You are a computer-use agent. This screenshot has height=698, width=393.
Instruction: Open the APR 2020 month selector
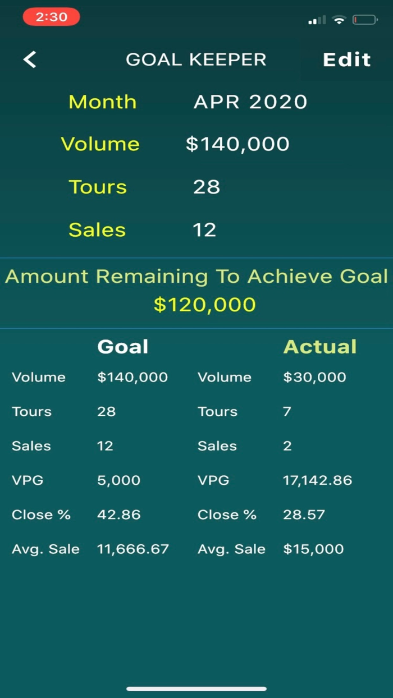click(250, 102)
